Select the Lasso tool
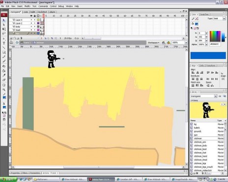Image resolution: width=228 pixels, height=182 pixels. (x=4, y=33)
